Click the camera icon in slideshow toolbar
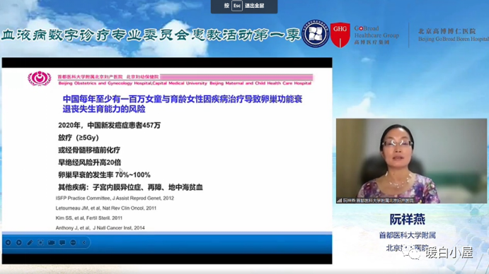This screenshot has height=274, width=489. [x=52, y=242]
